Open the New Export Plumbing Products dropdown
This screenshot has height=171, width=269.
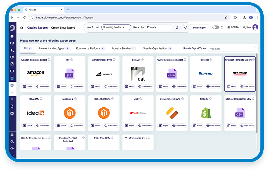pyautogui.click(x=116, y=27)
